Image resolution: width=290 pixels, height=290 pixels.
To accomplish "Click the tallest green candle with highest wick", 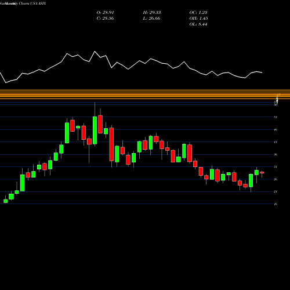I will [x=95, y=130].
